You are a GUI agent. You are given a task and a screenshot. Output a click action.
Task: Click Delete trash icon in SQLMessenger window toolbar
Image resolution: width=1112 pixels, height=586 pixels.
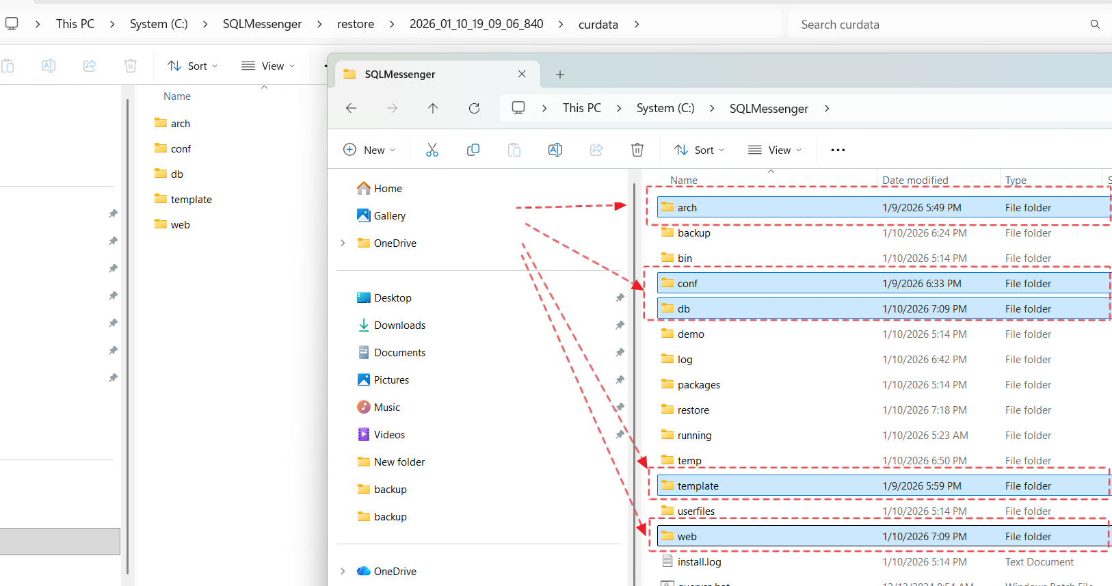[637, 150]
